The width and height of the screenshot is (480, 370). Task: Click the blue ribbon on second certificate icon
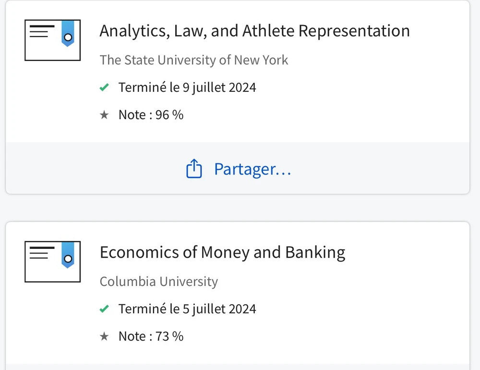68,255
